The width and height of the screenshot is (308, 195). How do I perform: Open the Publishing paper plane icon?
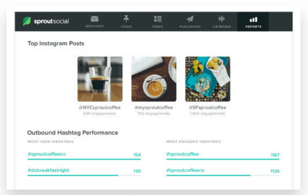coord(190,19)
